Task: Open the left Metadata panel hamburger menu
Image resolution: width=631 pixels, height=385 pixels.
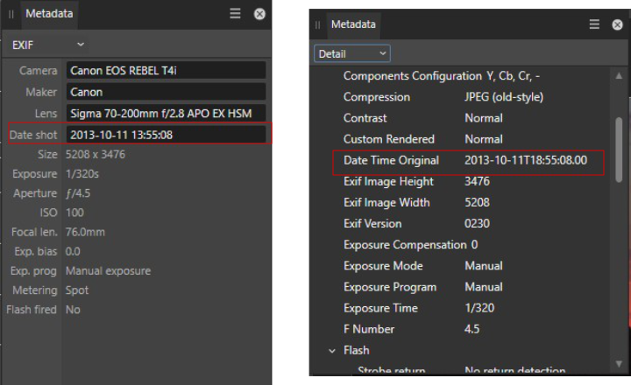Action: tap(235, 14)
